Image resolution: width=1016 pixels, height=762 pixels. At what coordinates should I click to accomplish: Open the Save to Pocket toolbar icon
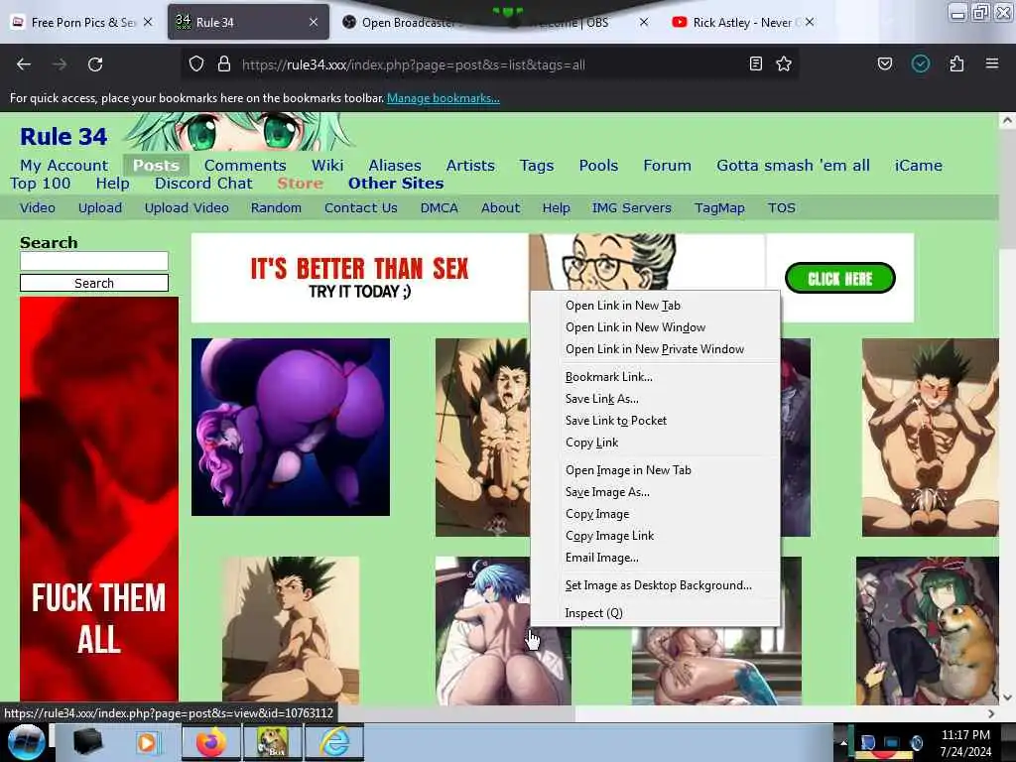pyautogui.click(x=885, y=64)
